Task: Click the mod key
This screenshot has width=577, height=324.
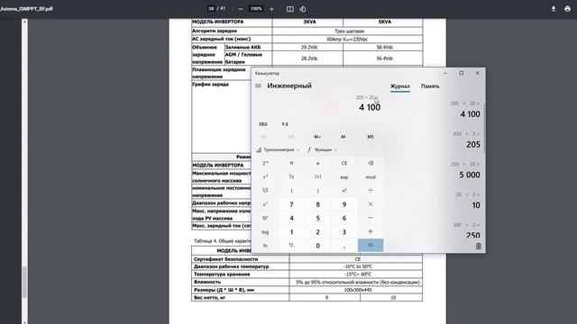Action: pyautogui.click(x=371, y=176)
